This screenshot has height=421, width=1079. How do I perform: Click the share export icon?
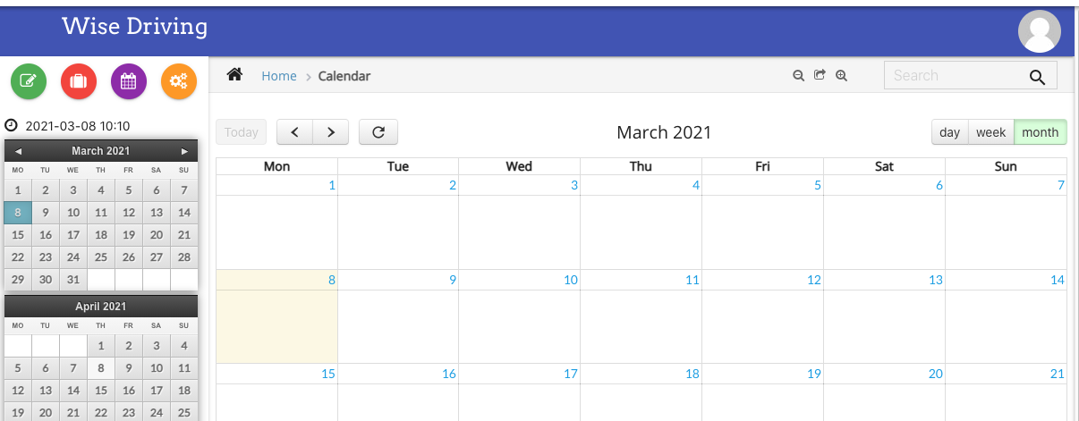820,76
